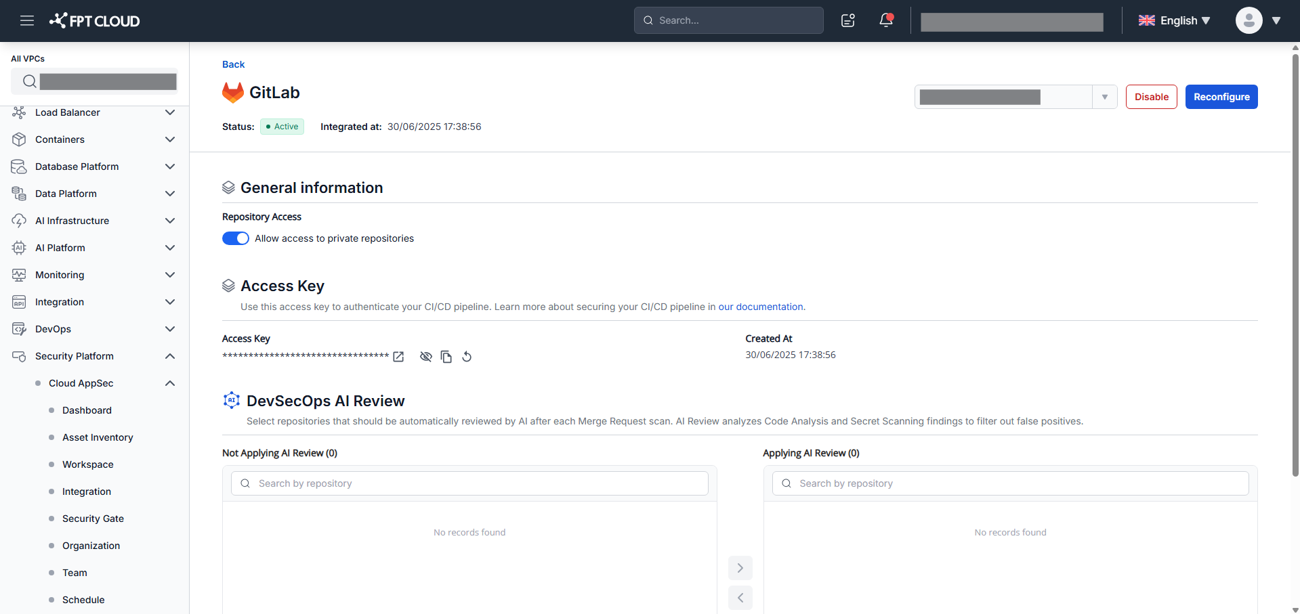Viewport: 1300px width, 614px height.
Task: Open the Workspace menu item
Action: 88,464
